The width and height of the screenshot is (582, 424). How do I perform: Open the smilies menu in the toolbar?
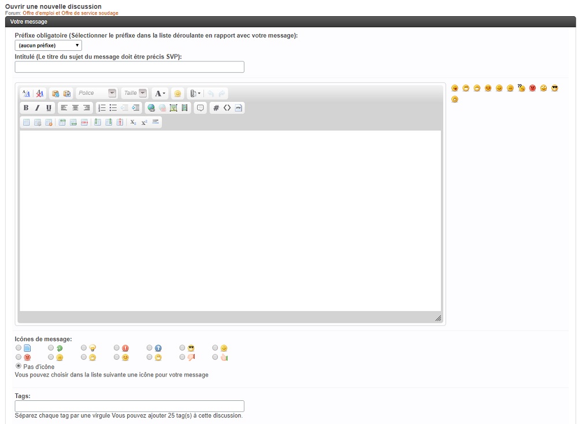(178, 93)
